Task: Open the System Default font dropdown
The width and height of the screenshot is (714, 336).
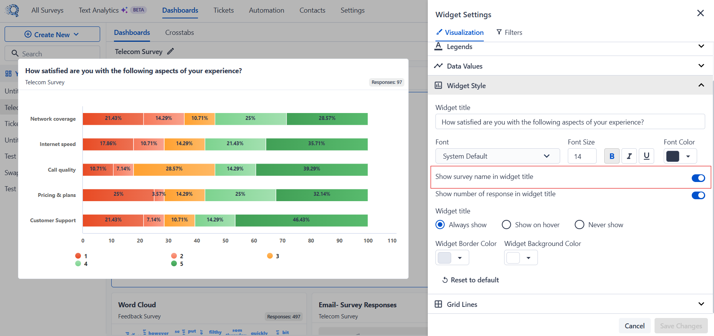Action: point(498,156)
